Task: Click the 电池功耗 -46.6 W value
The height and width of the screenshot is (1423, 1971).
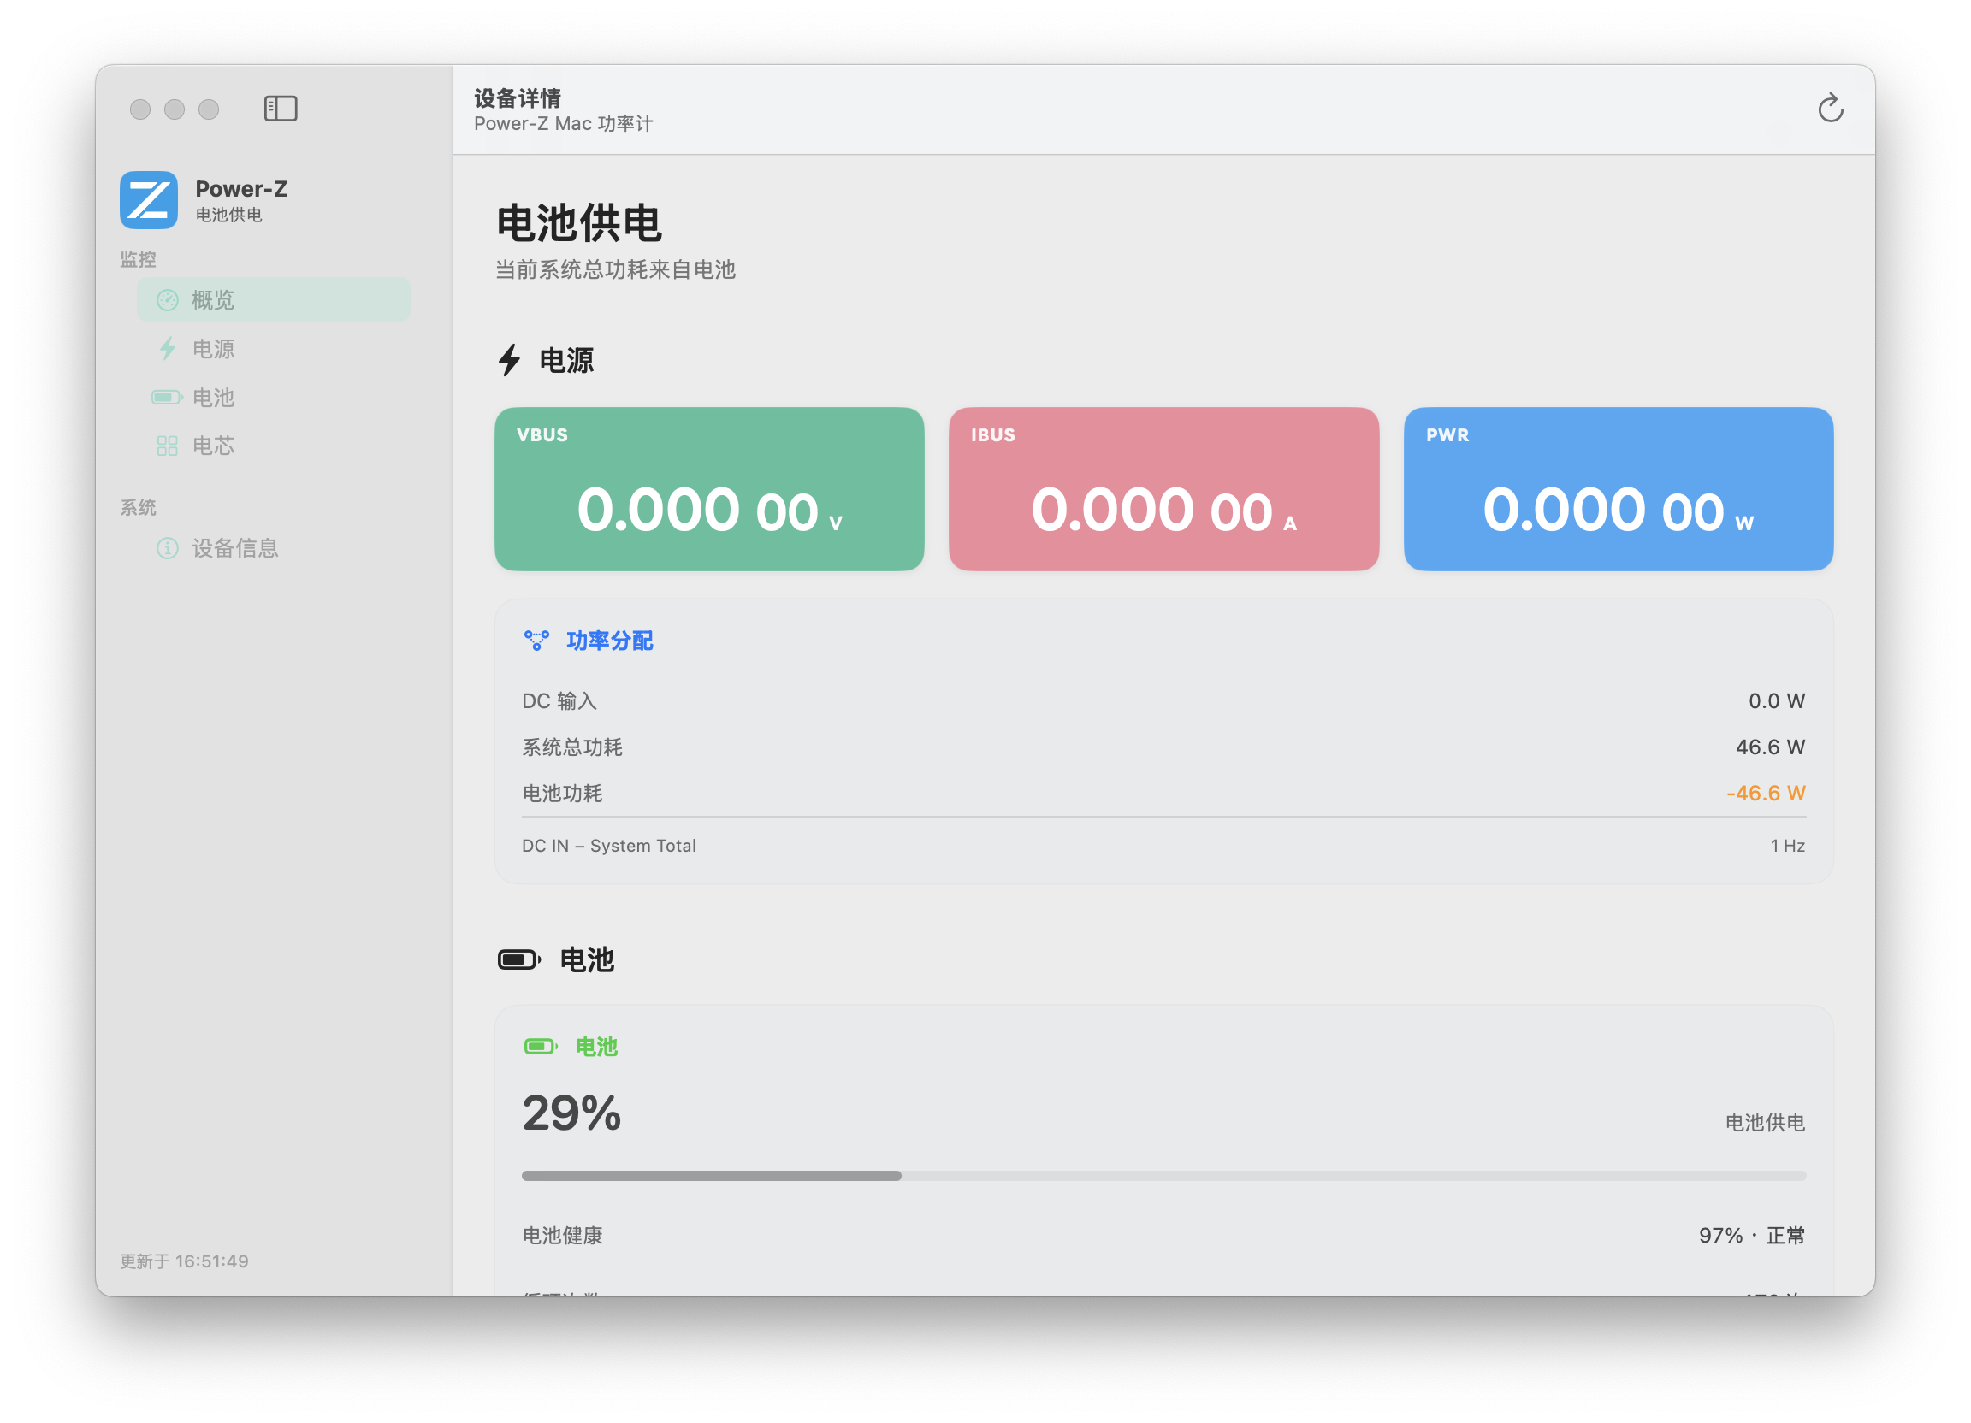Action: 1765,794
